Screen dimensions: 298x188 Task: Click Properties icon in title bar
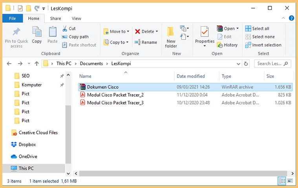[x=20, y=8]
